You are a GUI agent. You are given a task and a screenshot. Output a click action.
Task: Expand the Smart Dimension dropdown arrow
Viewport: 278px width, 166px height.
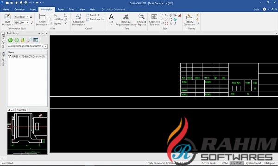pos(48,25)
